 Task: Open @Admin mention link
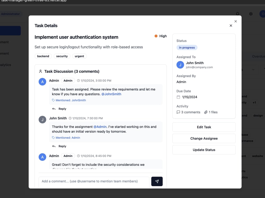coord(100,127)
